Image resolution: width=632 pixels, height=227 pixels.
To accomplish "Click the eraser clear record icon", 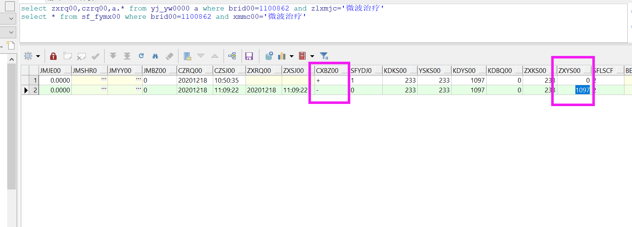I will pos(169,56).
